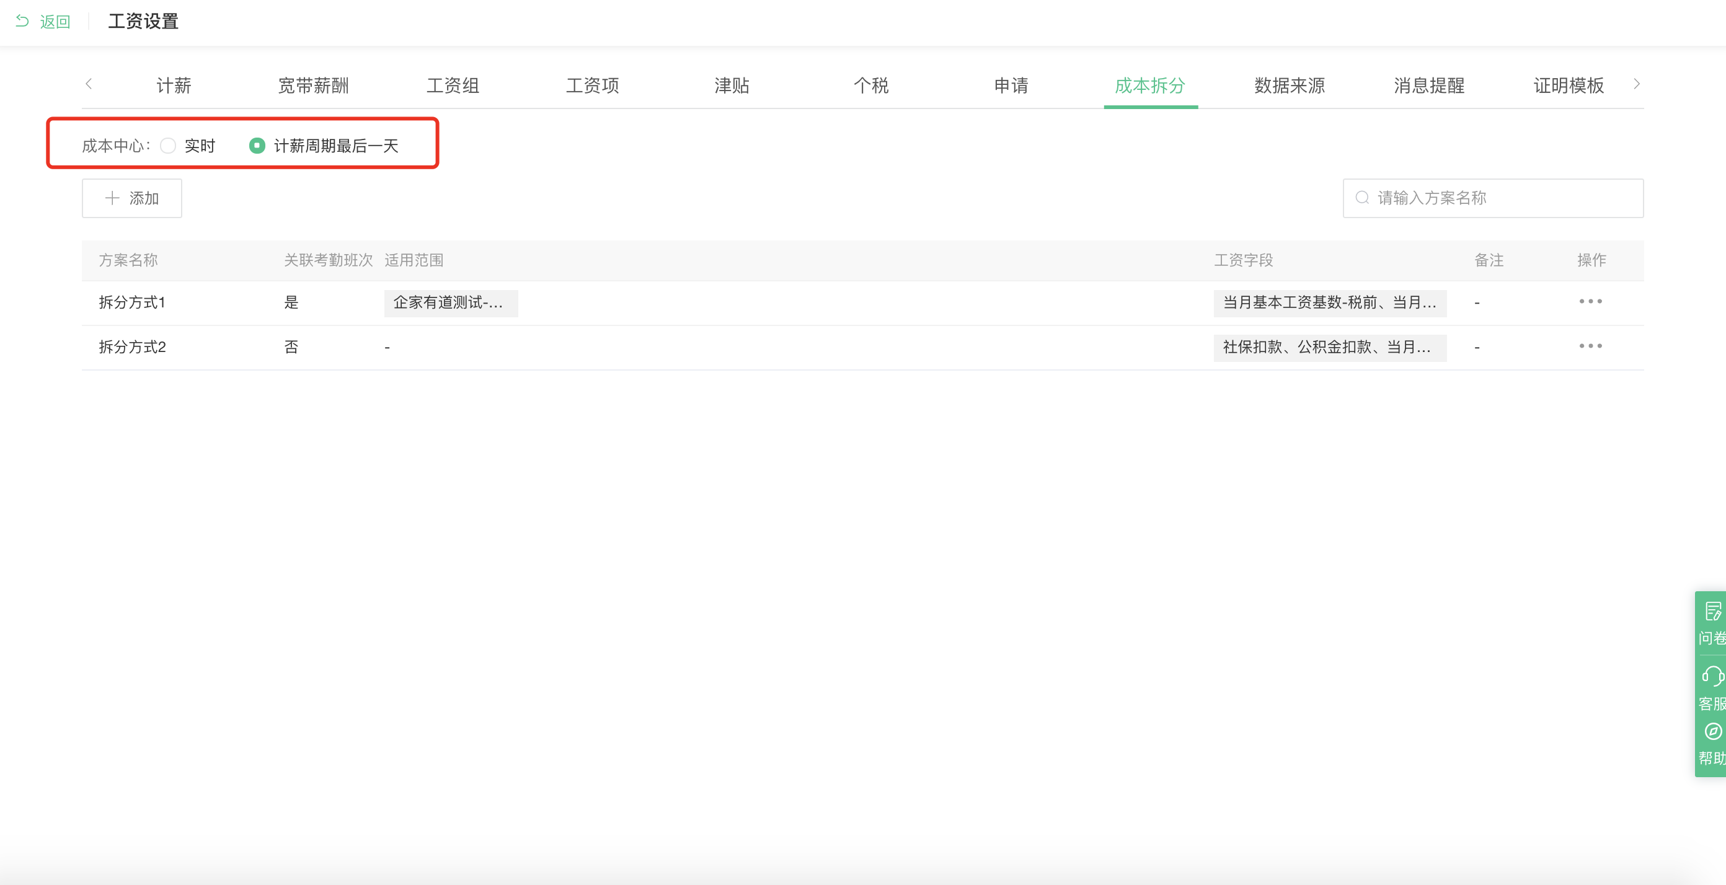Image resolution: width=1726 pixels, height=885 pixels.
Task: Switch to the 个税 tab
Action: [x=871, y=86]
